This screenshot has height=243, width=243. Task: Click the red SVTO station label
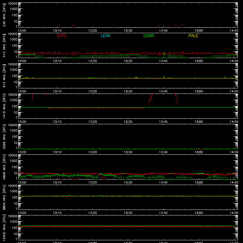(x=62, y=36)
